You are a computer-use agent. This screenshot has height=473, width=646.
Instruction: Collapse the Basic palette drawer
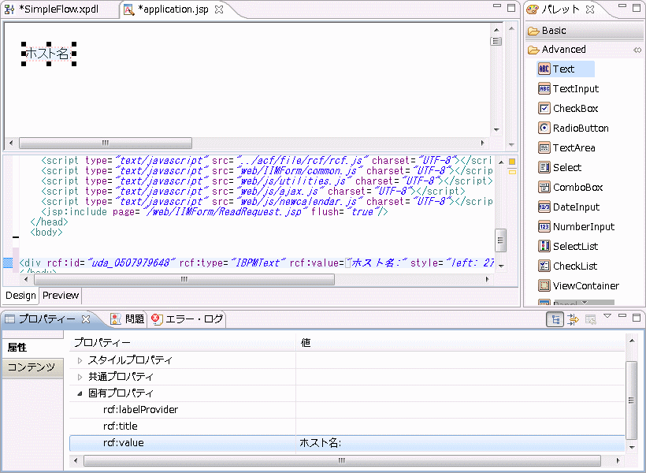coord(585,31)
